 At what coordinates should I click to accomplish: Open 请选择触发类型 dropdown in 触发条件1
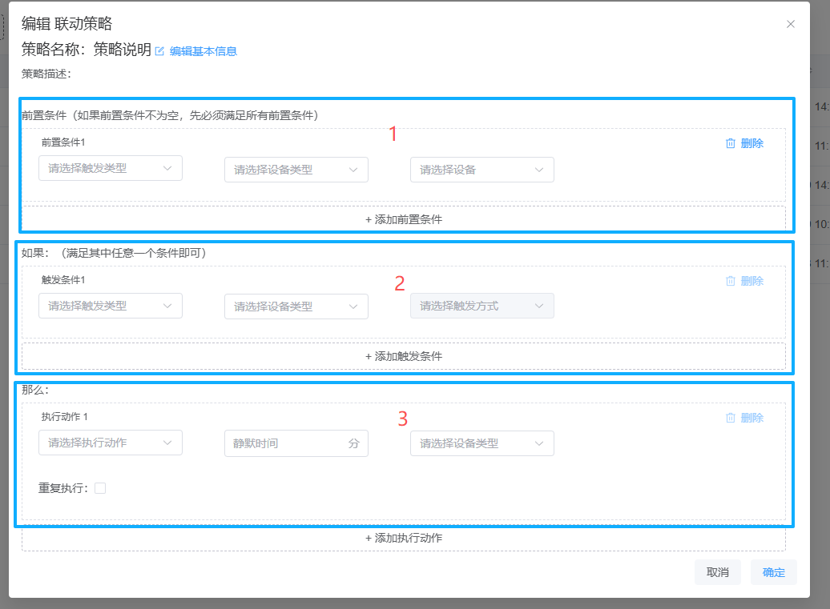point(111,306)
